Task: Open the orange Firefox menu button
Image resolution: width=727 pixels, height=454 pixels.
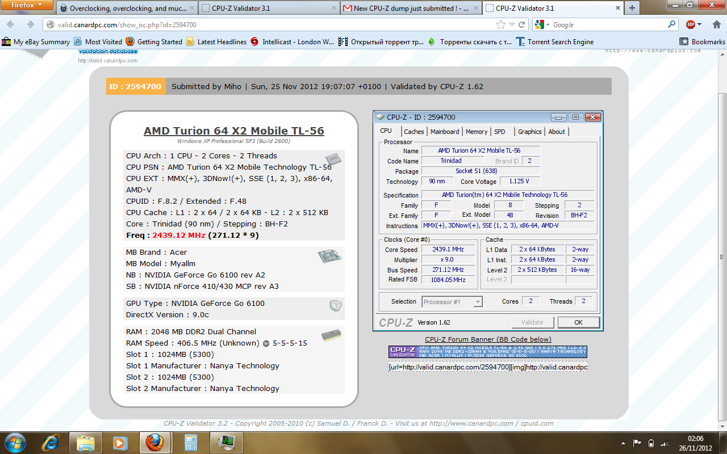Action: 27,6
